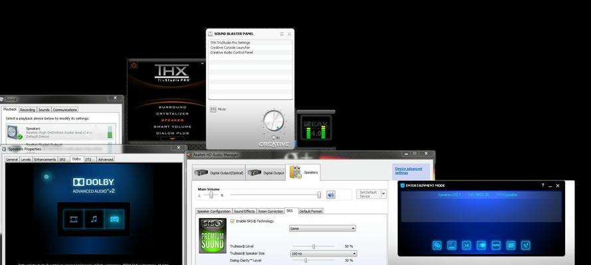591x265 pixels.
Task: Click the restore icon in Sound Blaster Panel title
Action: tap(282, 34)
